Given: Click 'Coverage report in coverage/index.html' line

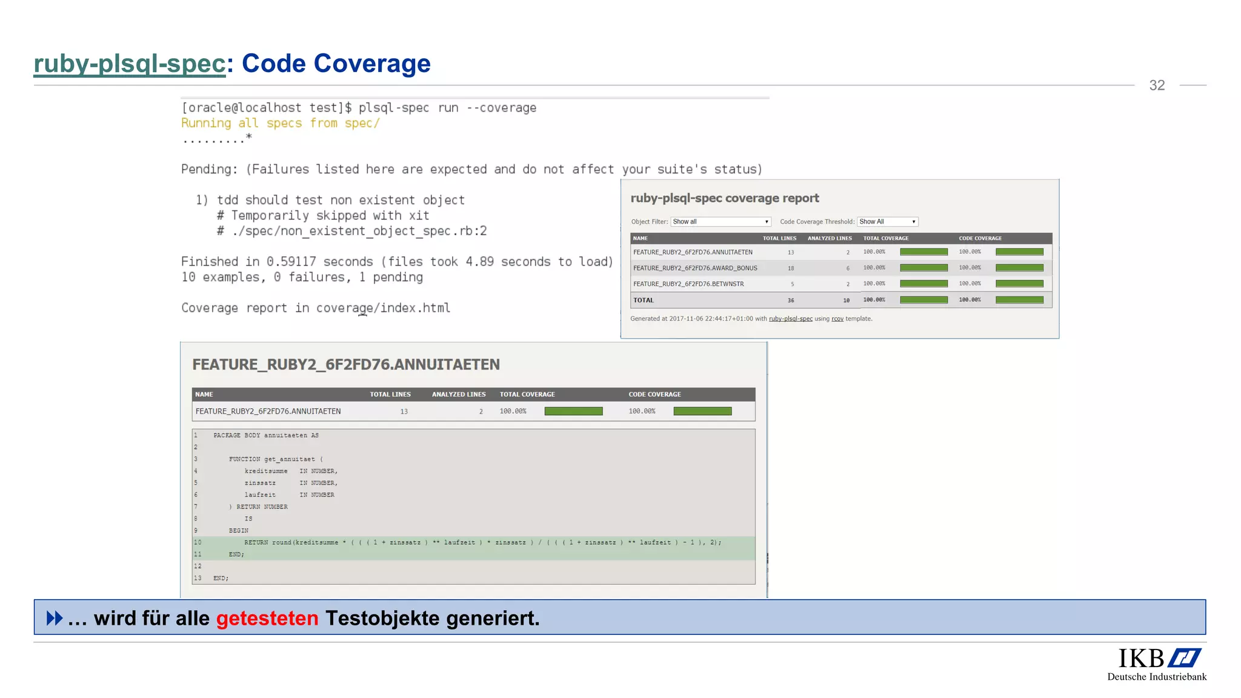Looking at the screenshot, I should 316,308.
